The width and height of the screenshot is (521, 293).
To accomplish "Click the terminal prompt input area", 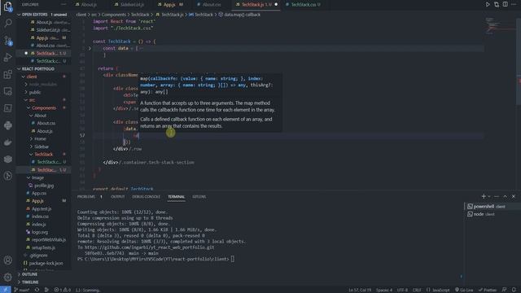I will 233,259.
